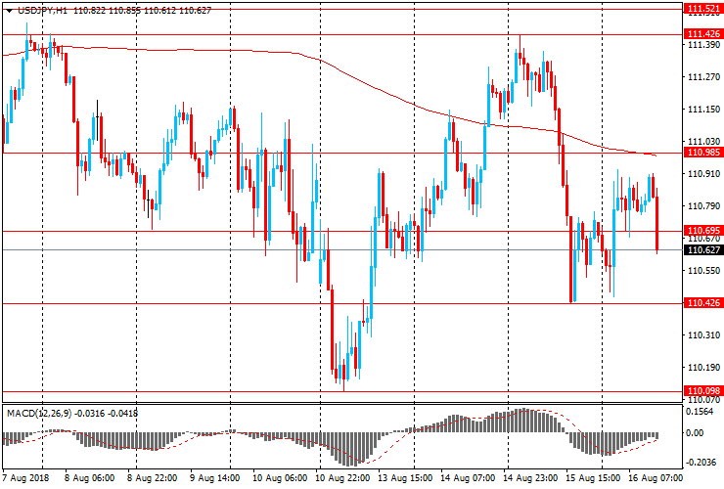Click the 15 Aug 15:00 time label

593,477
